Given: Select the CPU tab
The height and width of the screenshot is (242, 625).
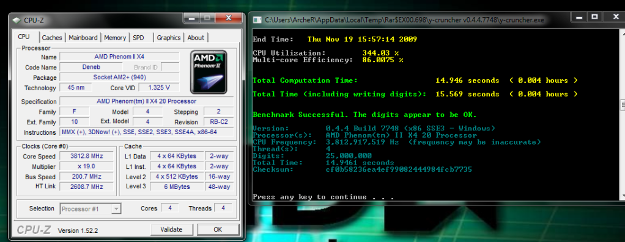Looking at the screenshot, I should [x=24, y=37].
